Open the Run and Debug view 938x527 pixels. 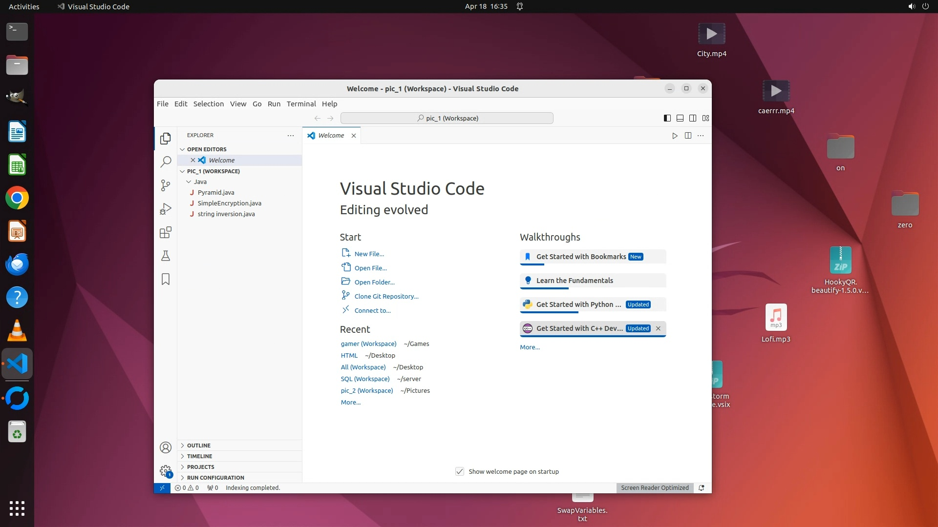coord(166,209)
